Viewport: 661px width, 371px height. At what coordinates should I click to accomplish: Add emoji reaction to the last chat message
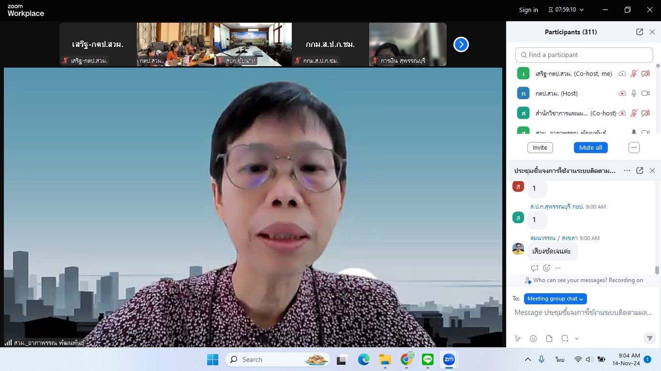point(547,268)
